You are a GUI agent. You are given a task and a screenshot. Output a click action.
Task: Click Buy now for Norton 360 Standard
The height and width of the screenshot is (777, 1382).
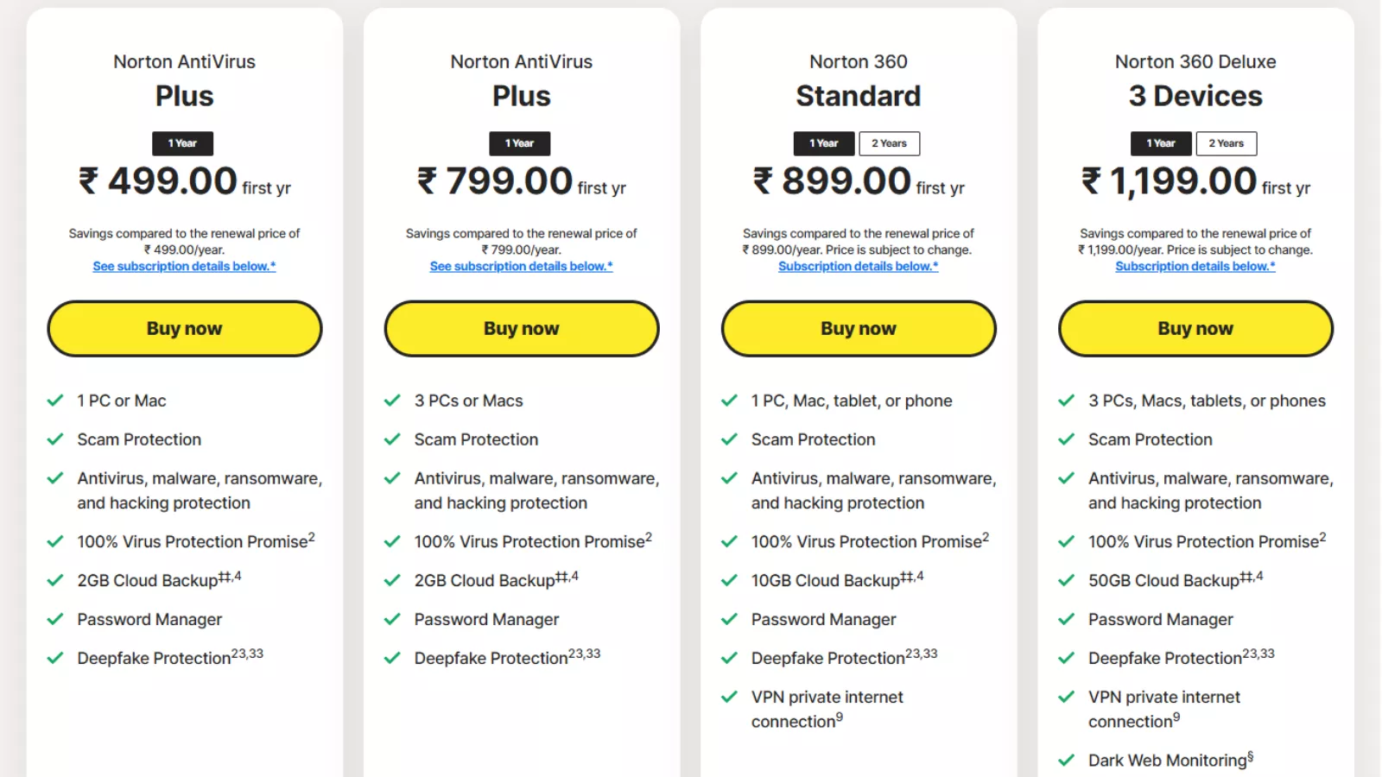click(x=858, y=328)
